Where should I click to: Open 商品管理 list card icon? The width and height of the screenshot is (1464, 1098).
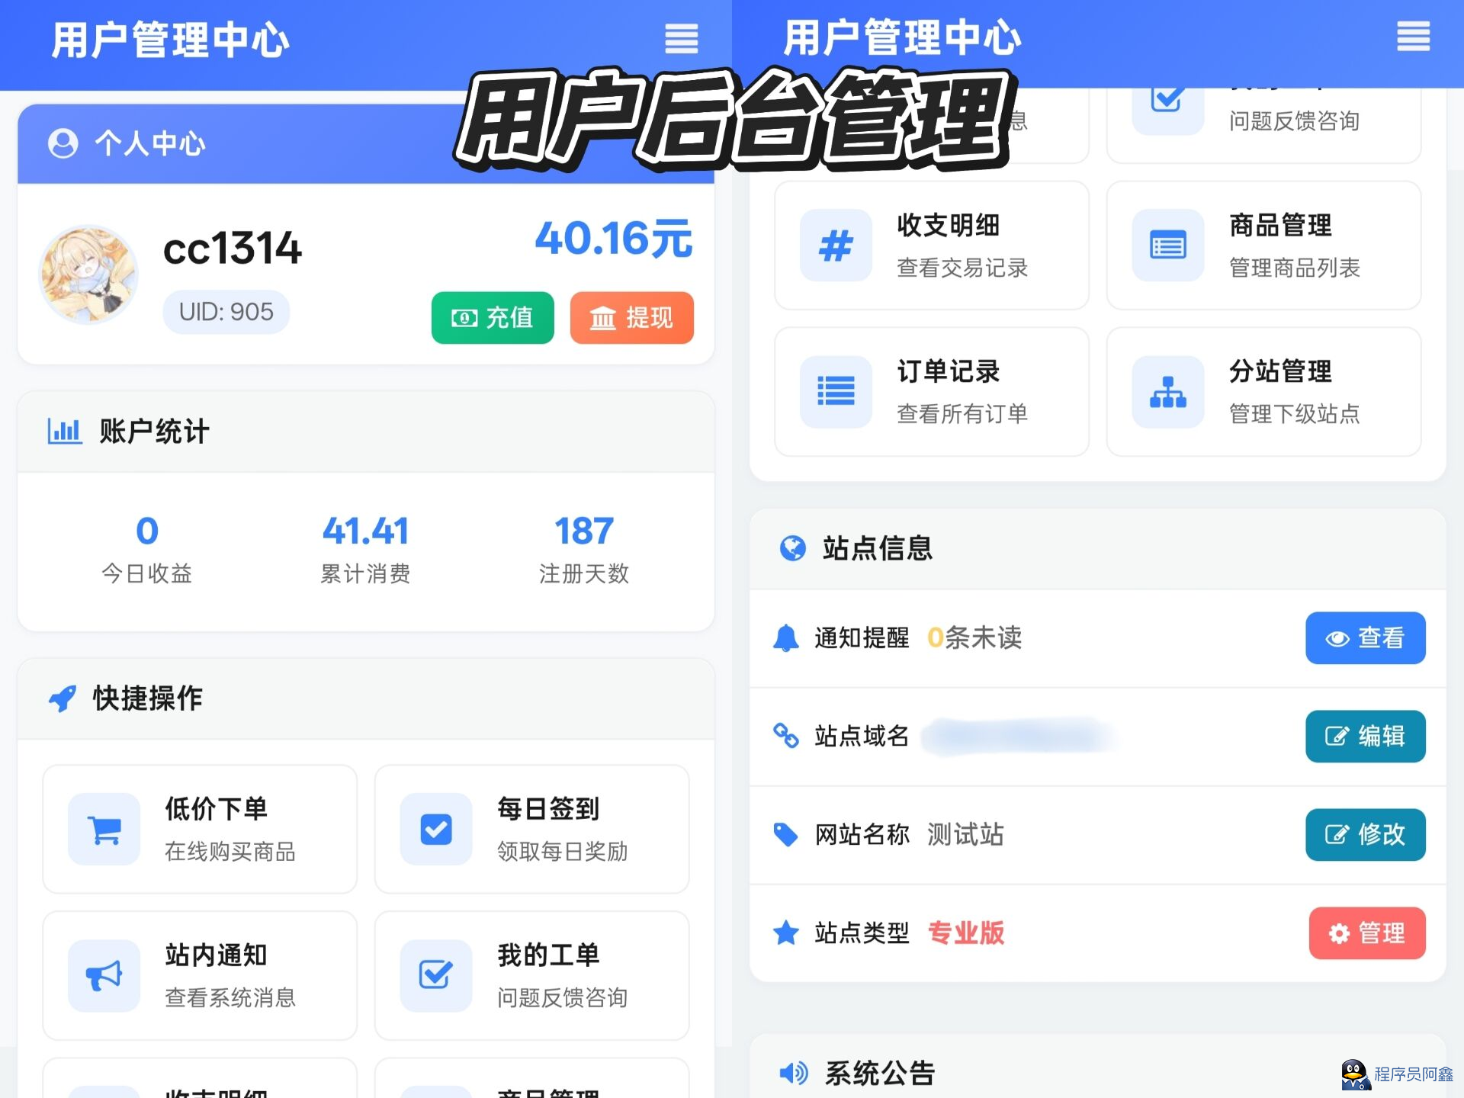(1167, 246)
